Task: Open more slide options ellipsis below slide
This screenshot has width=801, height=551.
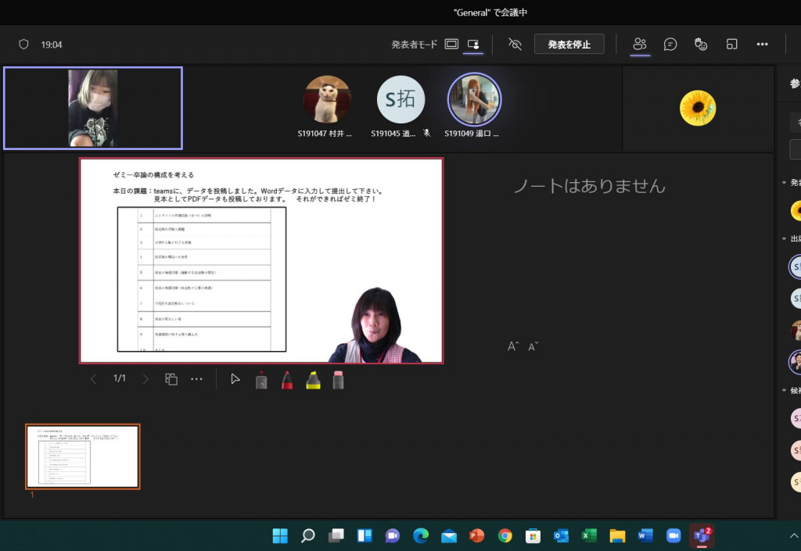Action: (196, 379)
